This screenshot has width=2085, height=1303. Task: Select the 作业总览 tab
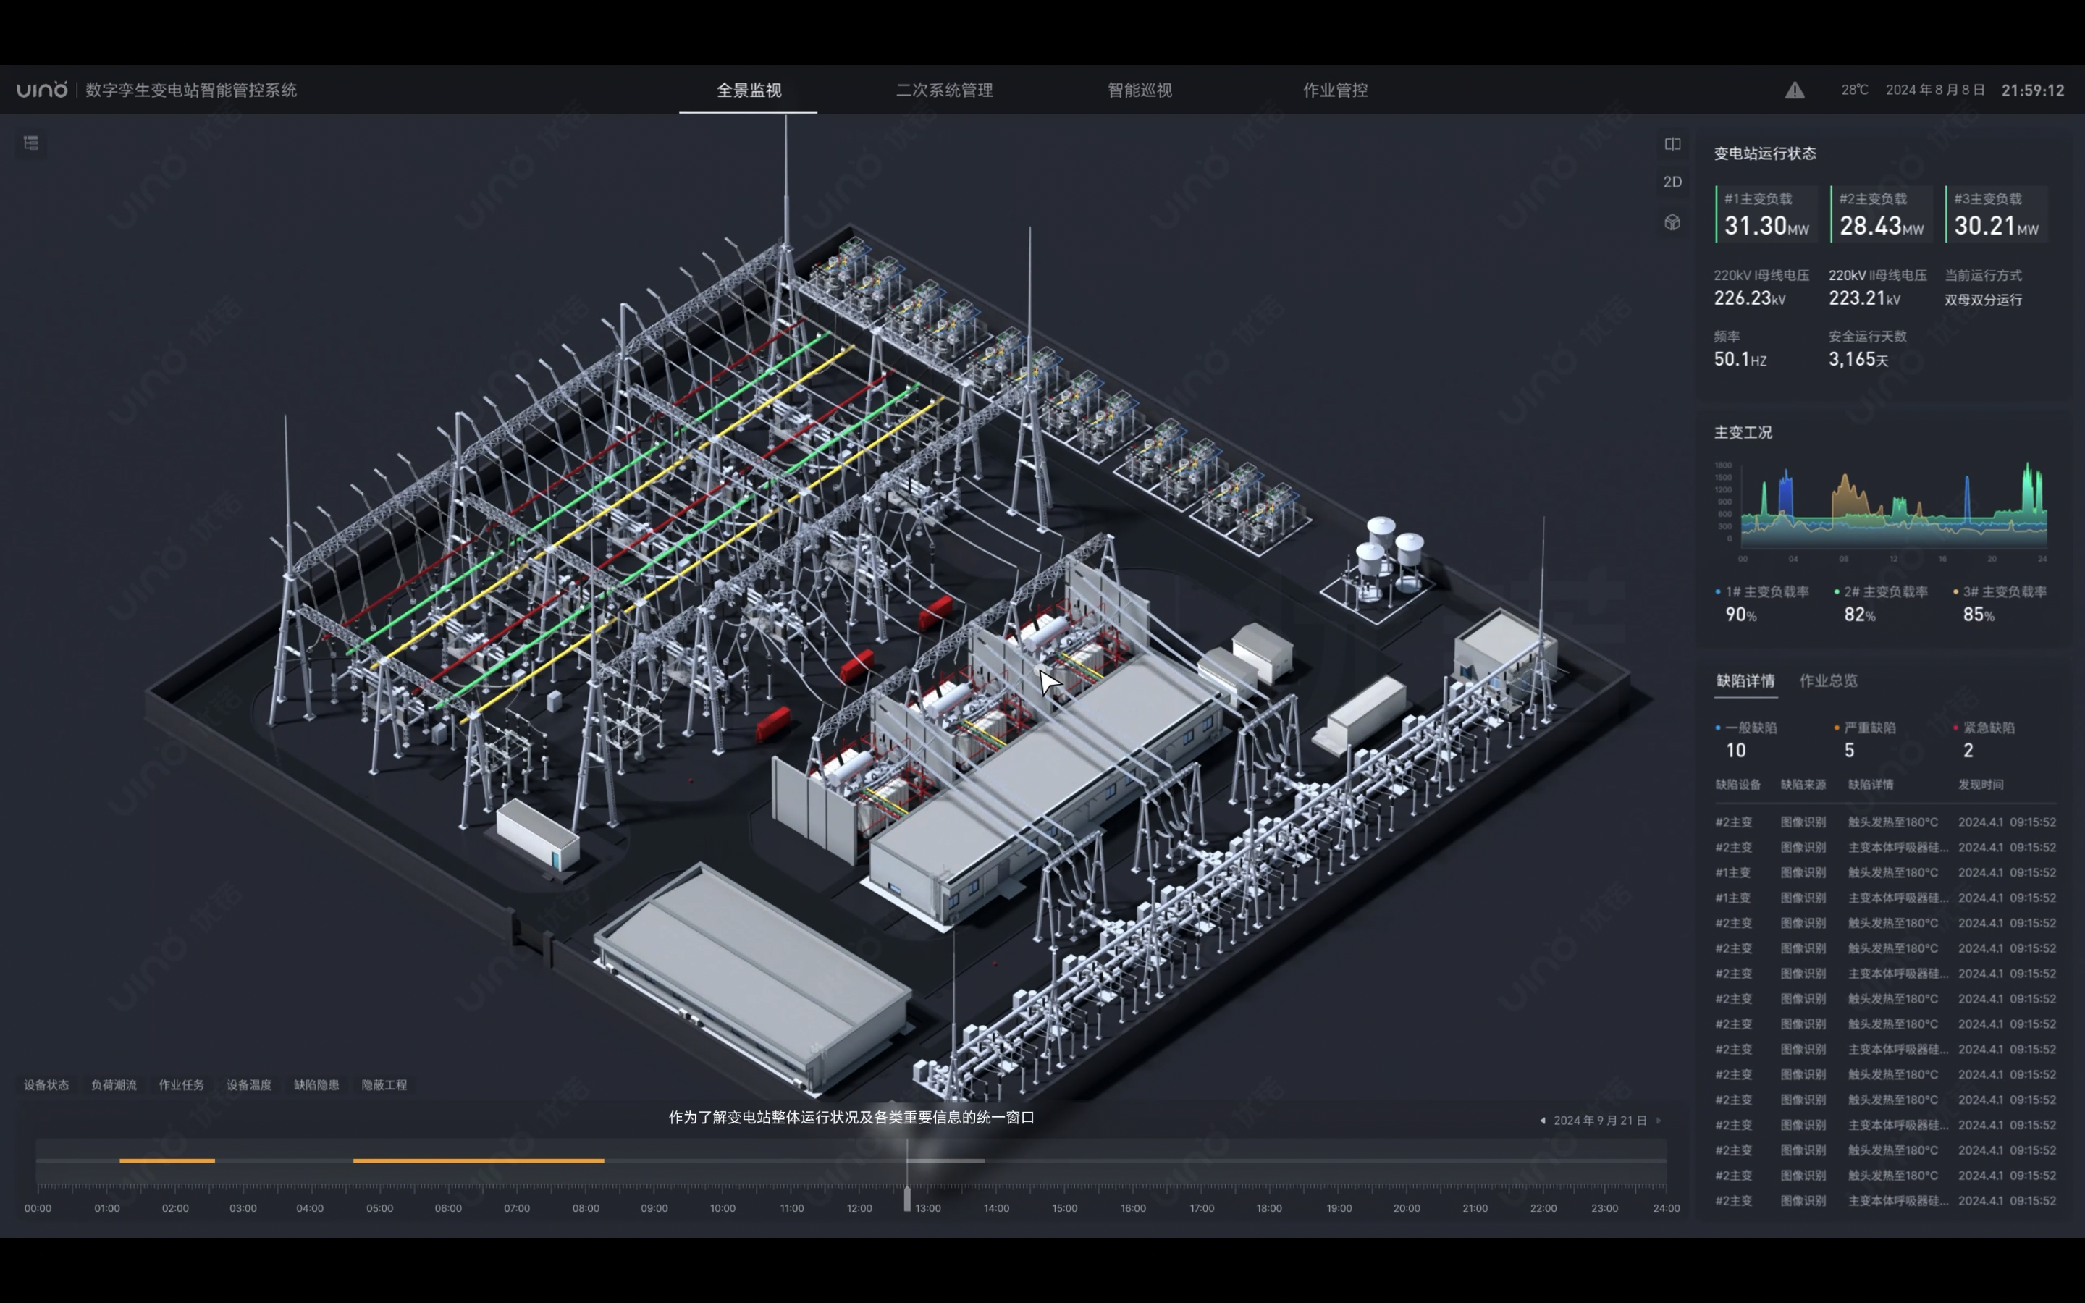(x=1828, y=680)
